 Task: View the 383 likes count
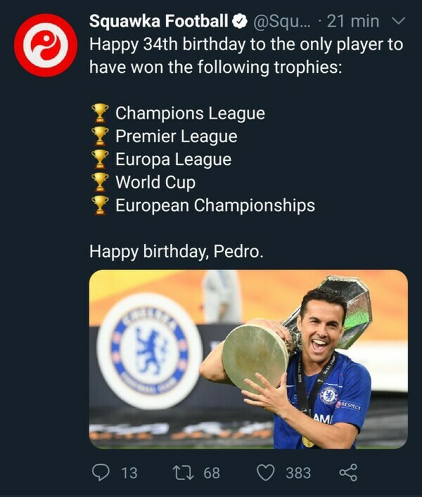[298, 472]
